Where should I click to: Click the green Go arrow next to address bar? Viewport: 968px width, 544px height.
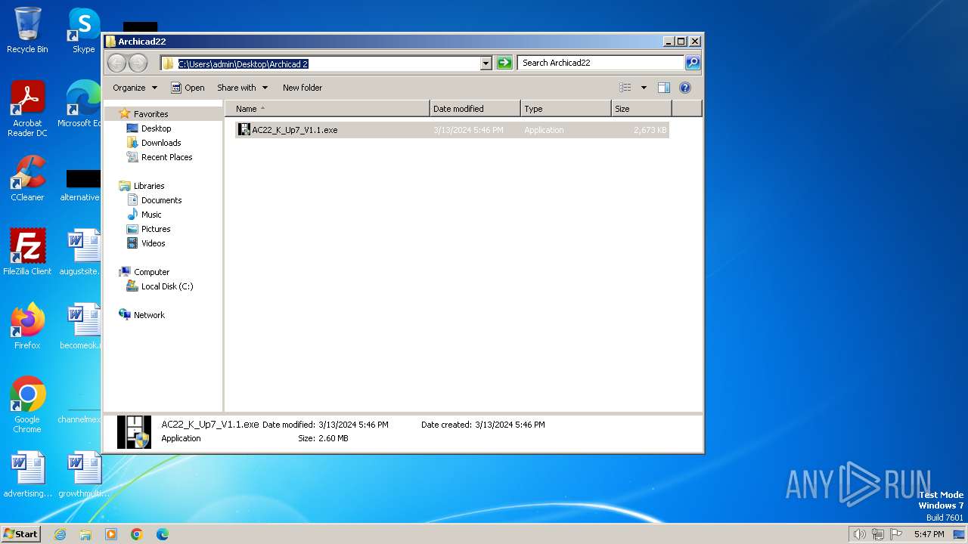click(x=504, y=63)
